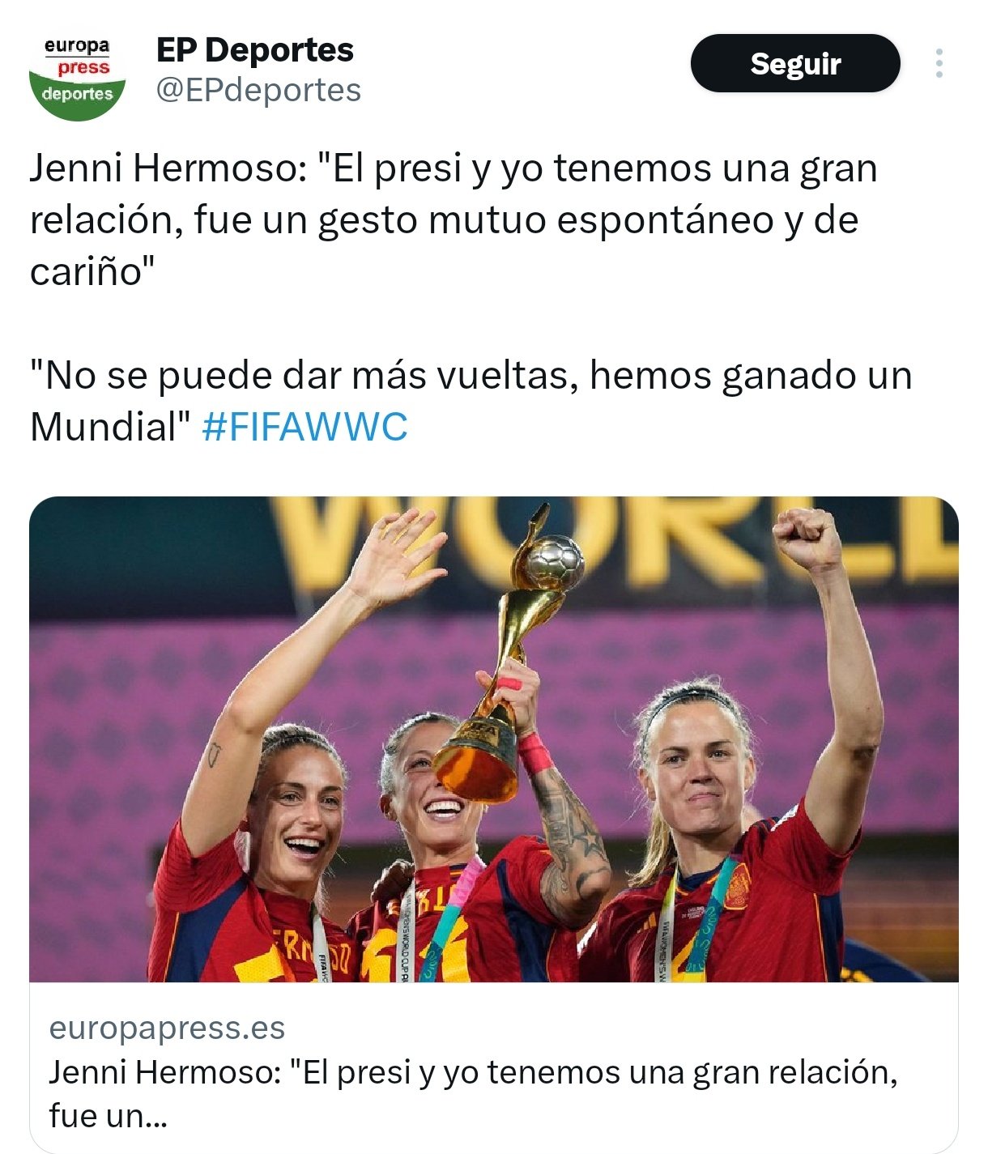Open the card headline starting 'Jenni Hermoso'

(x=473, y=1093)
